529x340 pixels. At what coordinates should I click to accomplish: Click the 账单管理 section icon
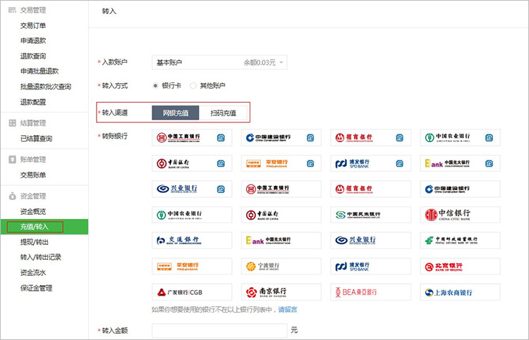point(12,160)
